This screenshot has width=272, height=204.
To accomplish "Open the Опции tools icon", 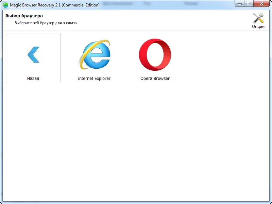I will pyautogui.click(x=258, y=20).
